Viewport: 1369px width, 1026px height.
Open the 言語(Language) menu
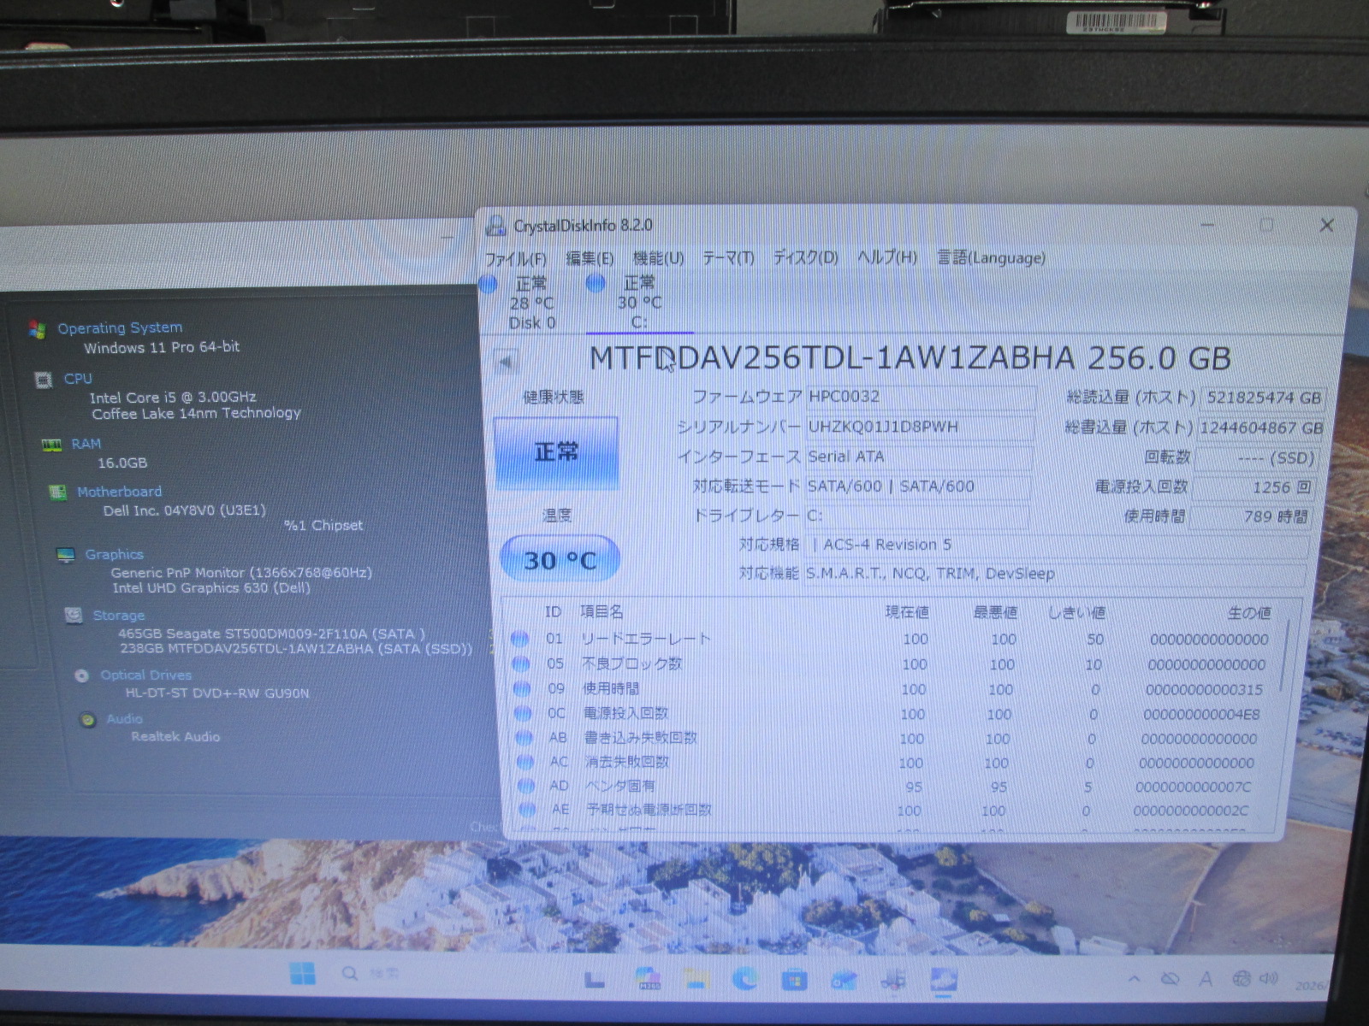tap(991, 257)
